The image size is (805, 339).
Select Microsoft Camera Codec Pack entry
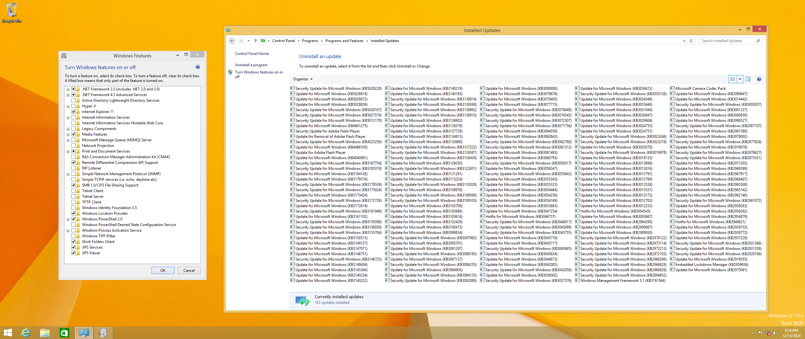pos(698,89)
